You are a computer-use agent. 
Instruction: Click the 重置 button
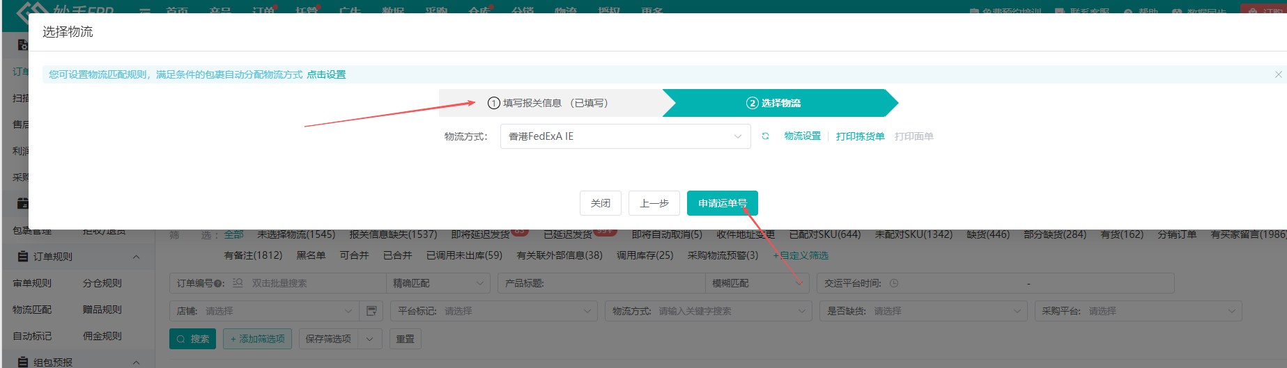[x=405, y=339]
